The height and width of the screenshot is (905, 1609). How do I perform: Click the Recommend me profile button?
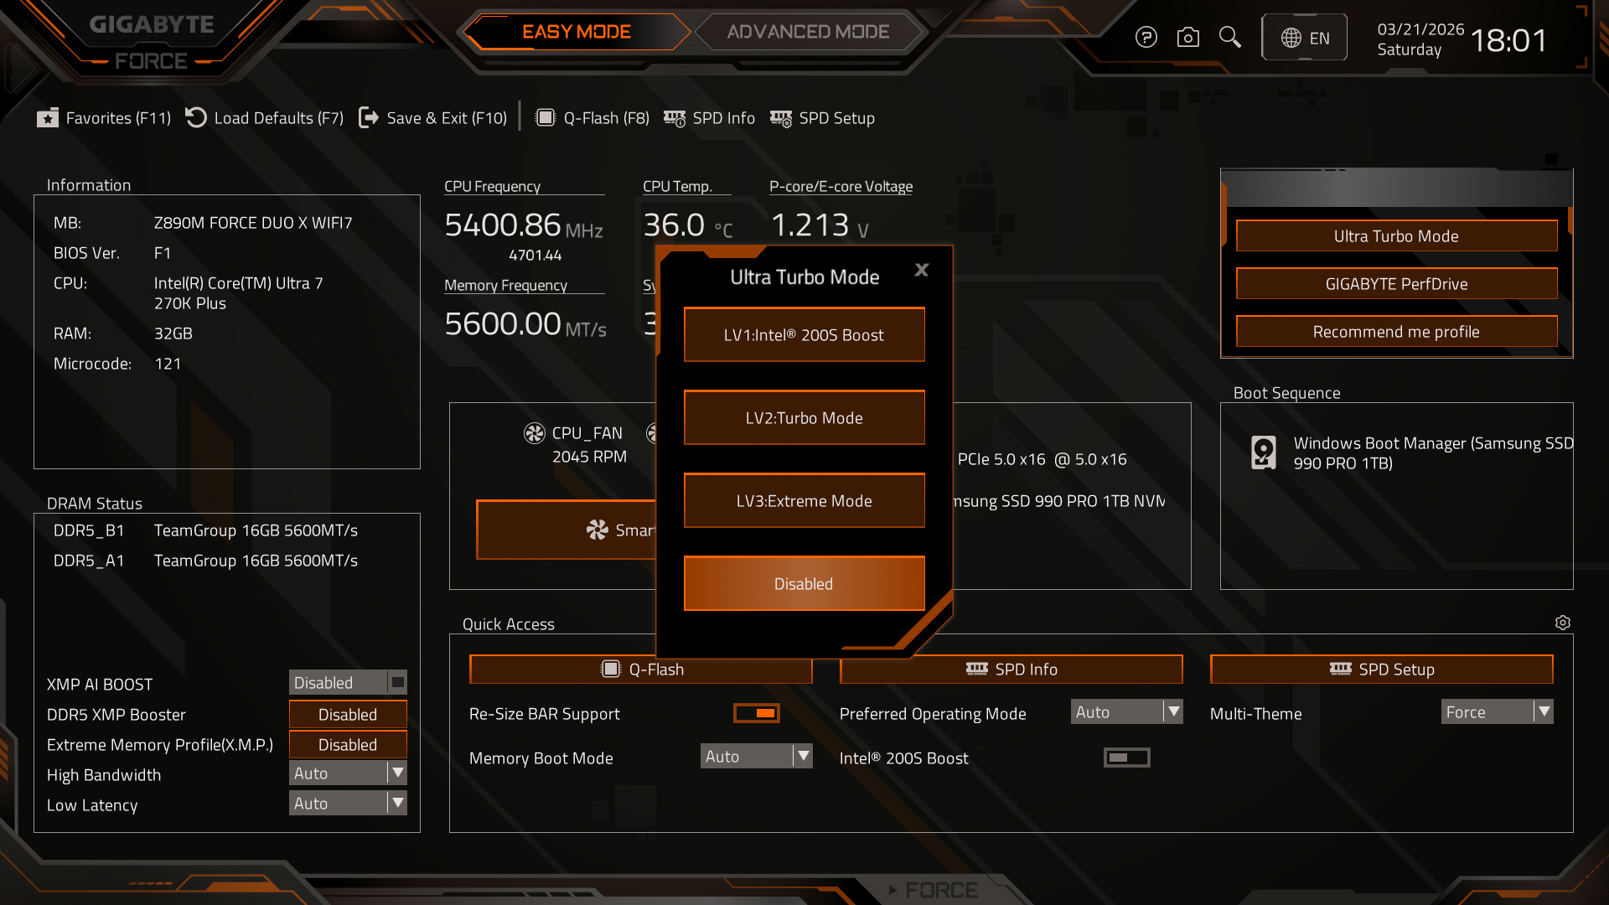pyautogui.click(x=1396, y=331)
